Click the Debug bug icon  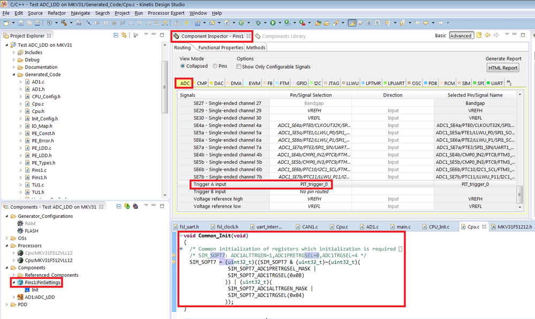(x=258, y=23)
